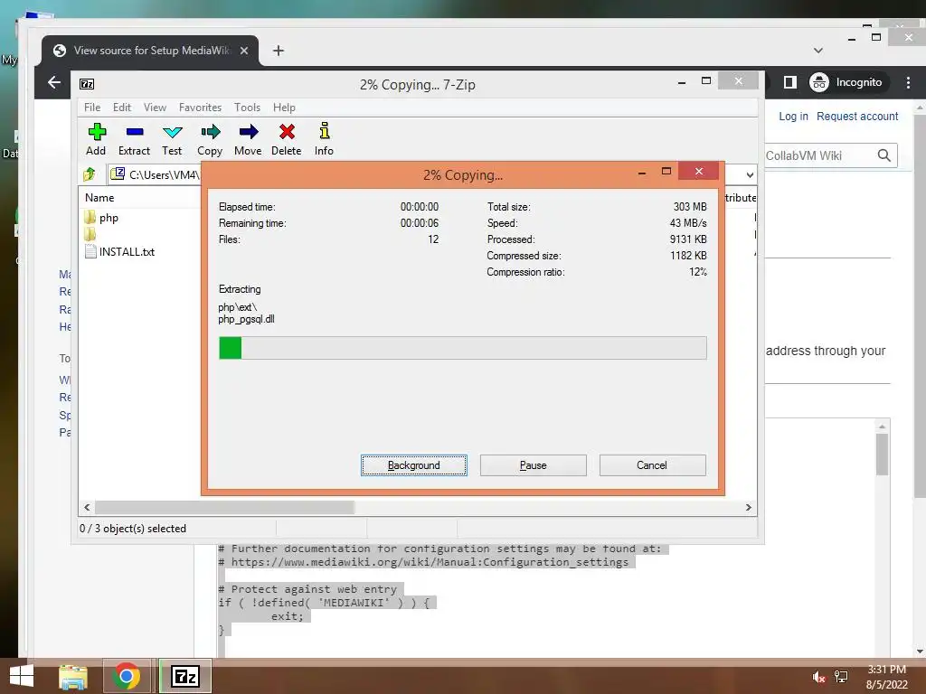
Task: Click left arrow of 7-Zip horizontal scrollbar
Action: [88, 508]
